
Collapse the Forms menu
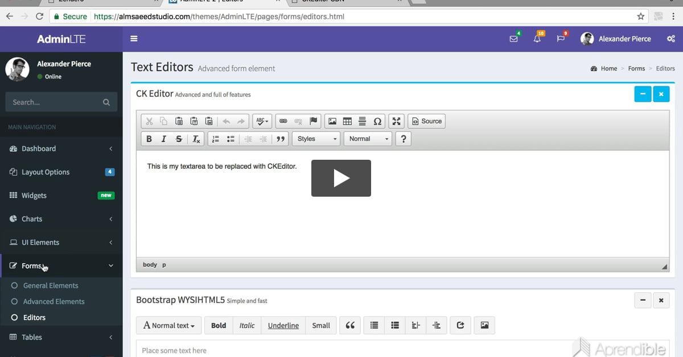click(x=61, y=265)
